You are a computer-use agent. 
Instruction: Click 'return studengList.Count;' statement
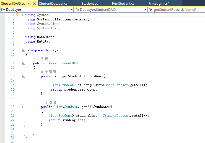tap(75, 89)
